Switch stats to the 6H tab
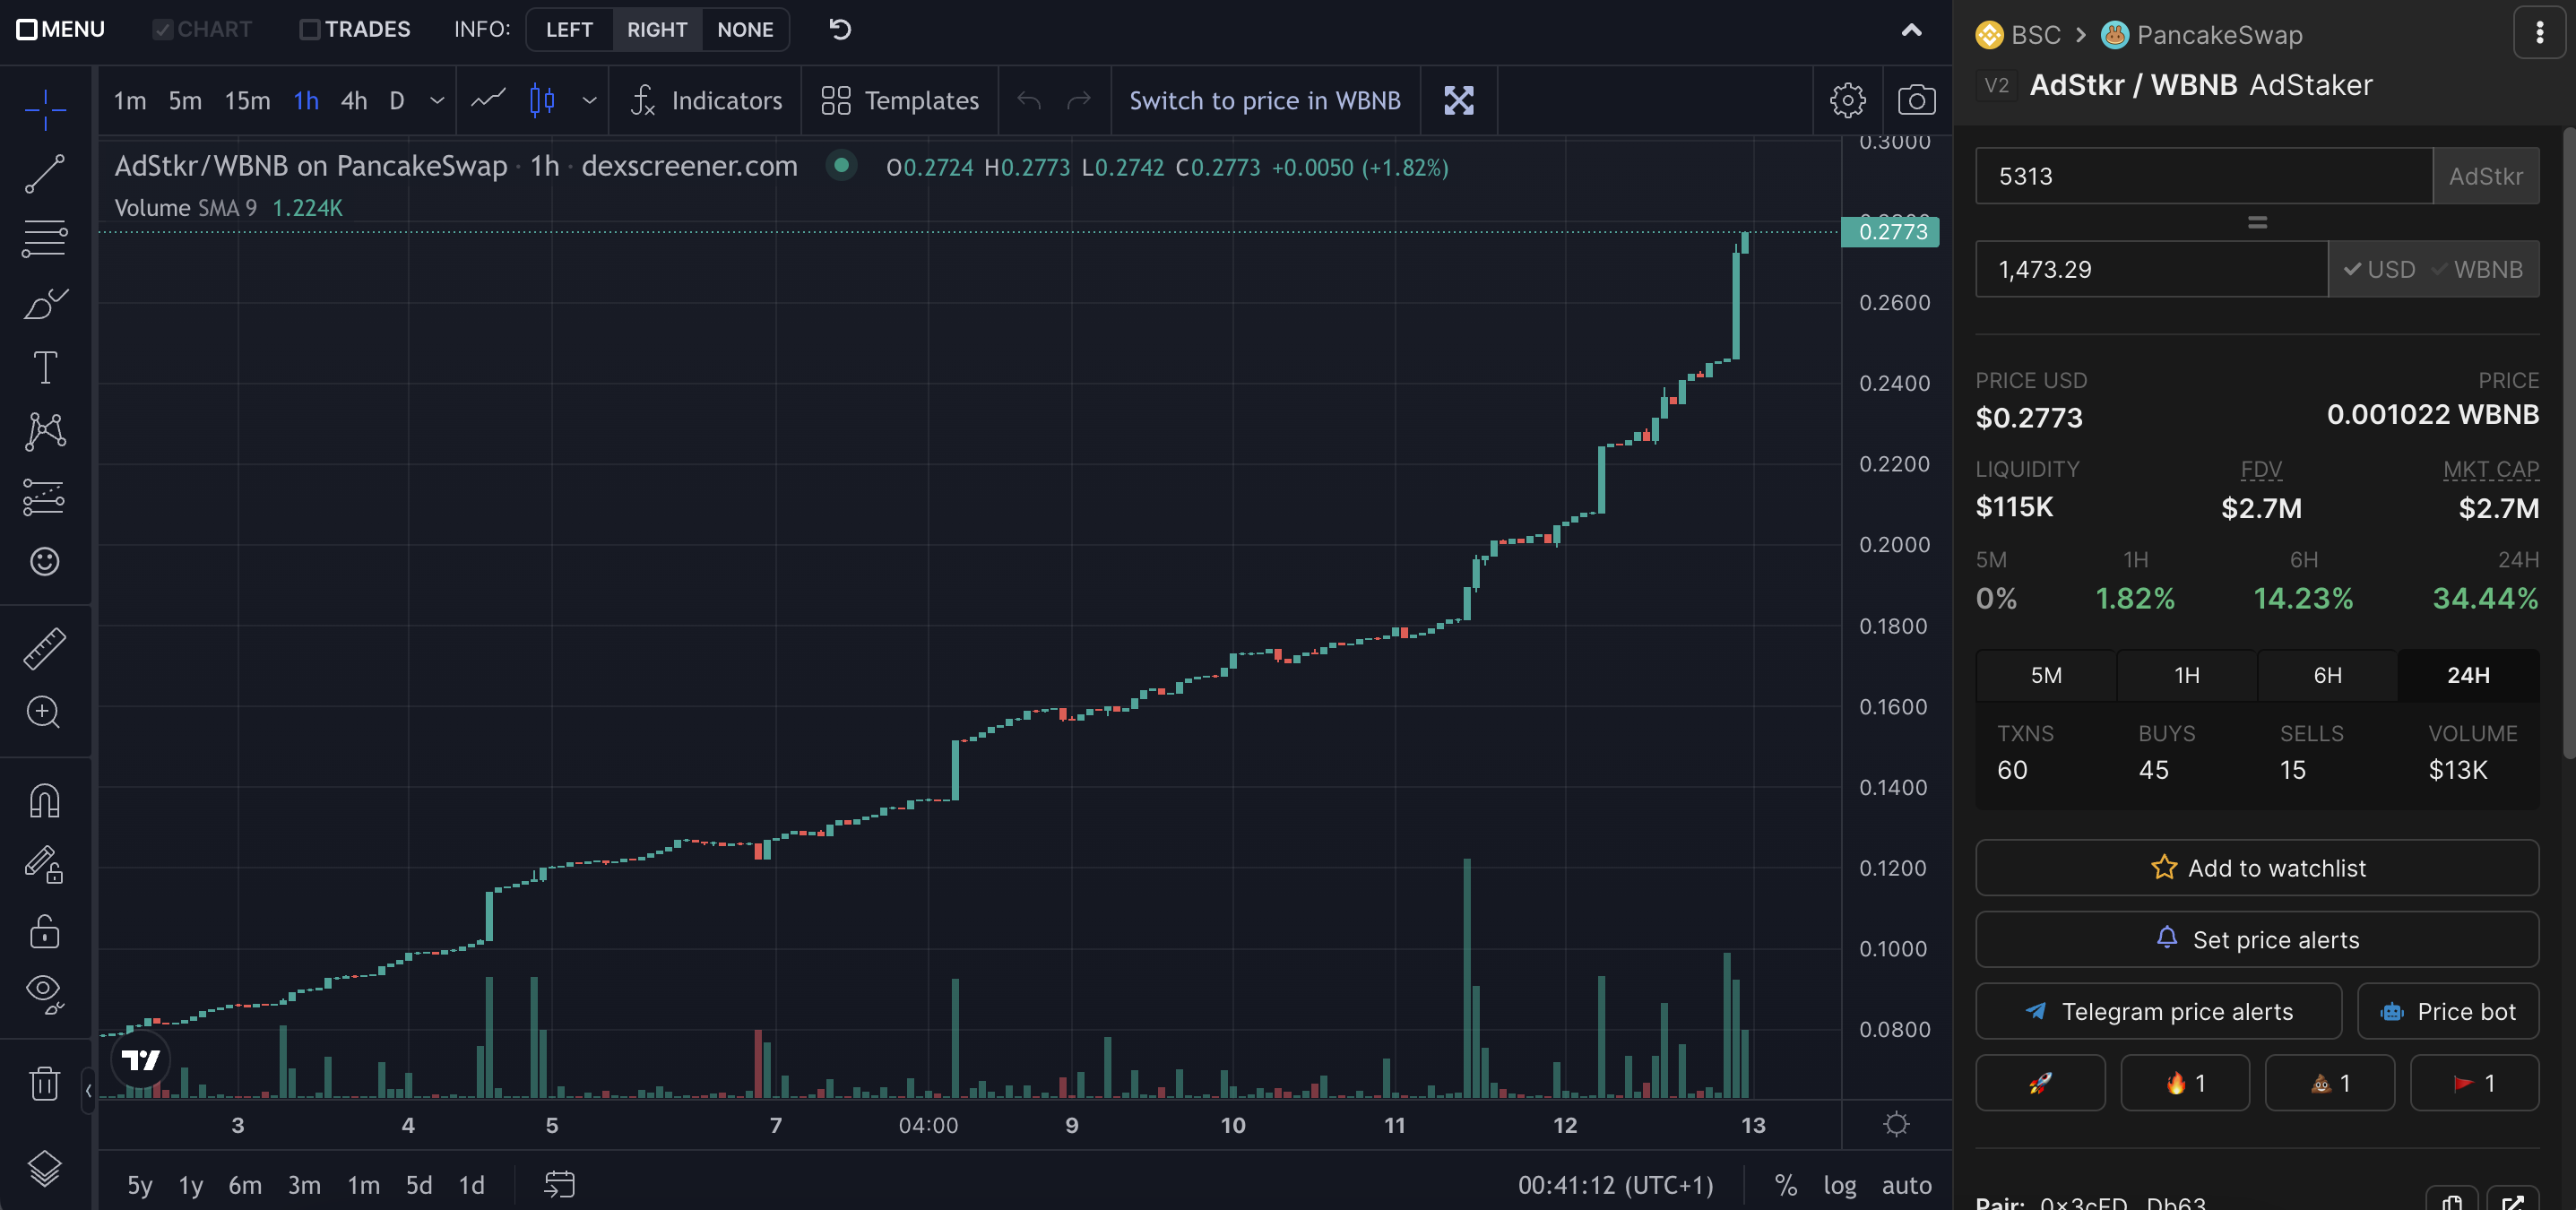2576x1210 pixels. click(2327, 675)
